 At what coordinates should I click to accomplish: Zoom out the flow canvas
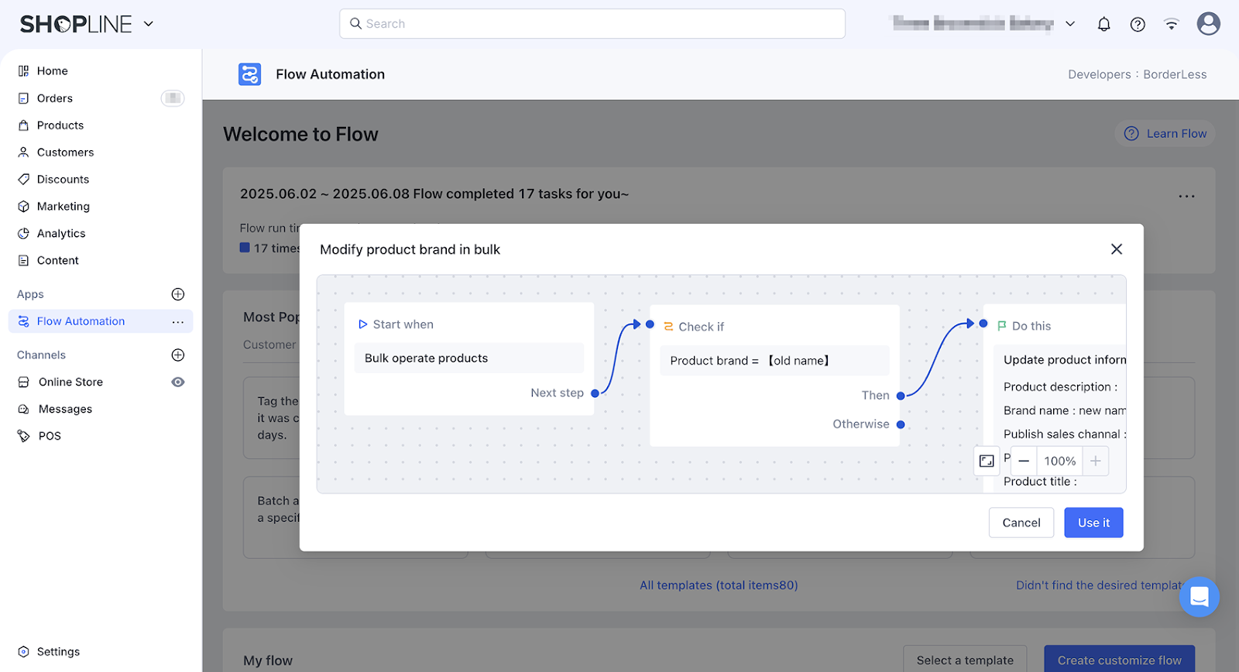pos(1024,461)
